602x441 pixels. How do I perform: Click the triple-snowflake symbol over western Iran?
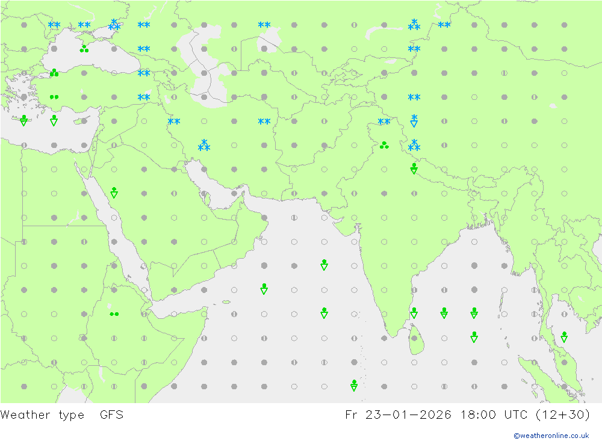pyautogui.click(x=204, y=146)
